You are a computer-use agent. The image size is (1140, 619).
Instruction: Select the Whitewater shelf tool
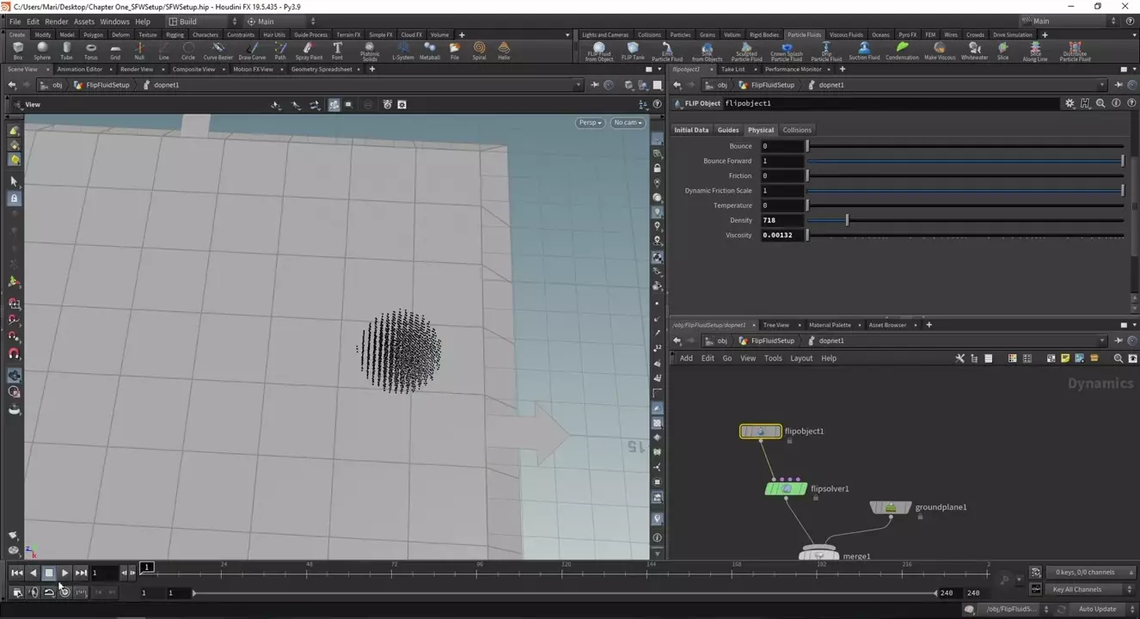point(974,51)
